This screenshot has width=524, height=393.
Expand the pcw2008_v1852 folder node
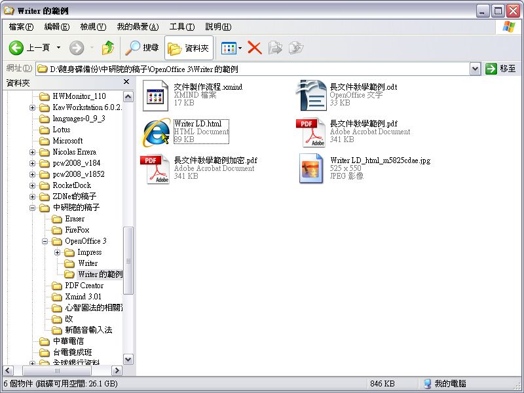point(32,174)
